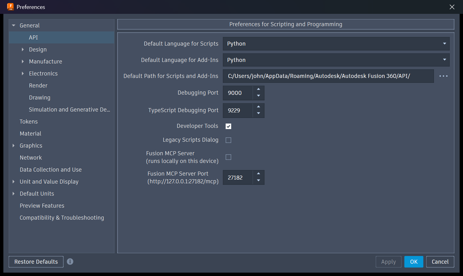Decrease the Fusion MCP Server Port value
Image resolution: width=463 pixels, height=276 pixels.
click(259, 181)
